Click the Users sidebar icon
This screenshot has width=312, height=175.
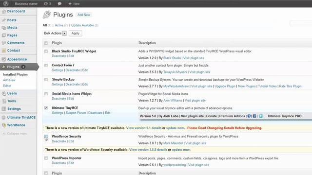click(x=4, y=93)
